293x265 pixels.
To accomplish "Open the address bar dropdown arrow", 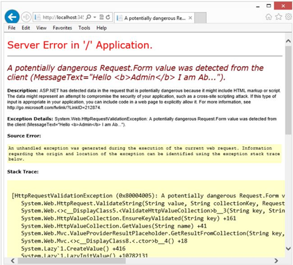I will point(95,18).
